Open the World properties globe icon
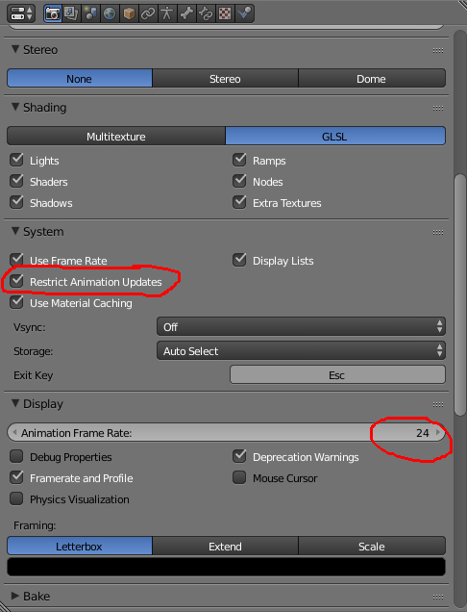The image size is (467, 612). 110,13
